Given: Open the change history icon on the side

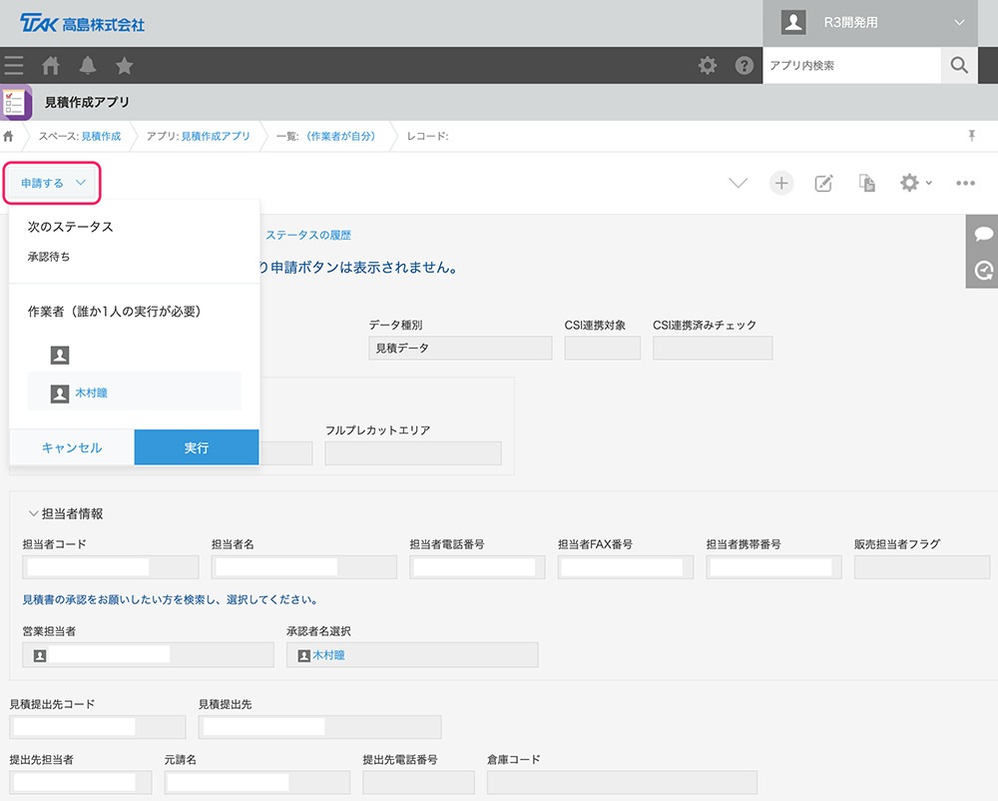Looking at the screenshot, I should tap(983, 271).
